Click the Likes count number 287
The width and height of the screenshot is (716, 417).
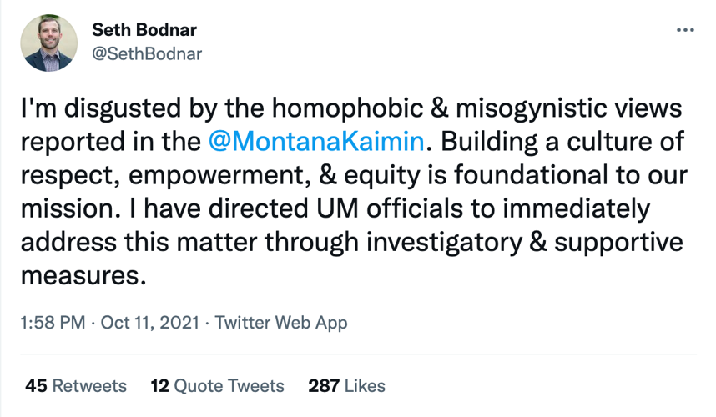point(323,385)
